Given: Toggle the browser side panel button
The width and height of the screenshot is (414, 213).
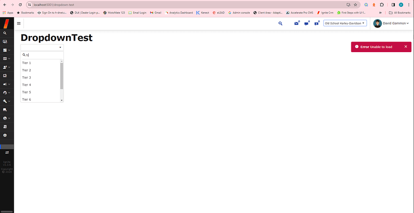Looking at the screenshot, I should tap(393, 5).
